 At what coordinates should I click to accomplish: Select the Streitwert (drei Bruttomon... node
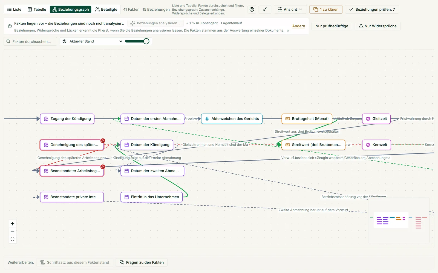[313, 145]
